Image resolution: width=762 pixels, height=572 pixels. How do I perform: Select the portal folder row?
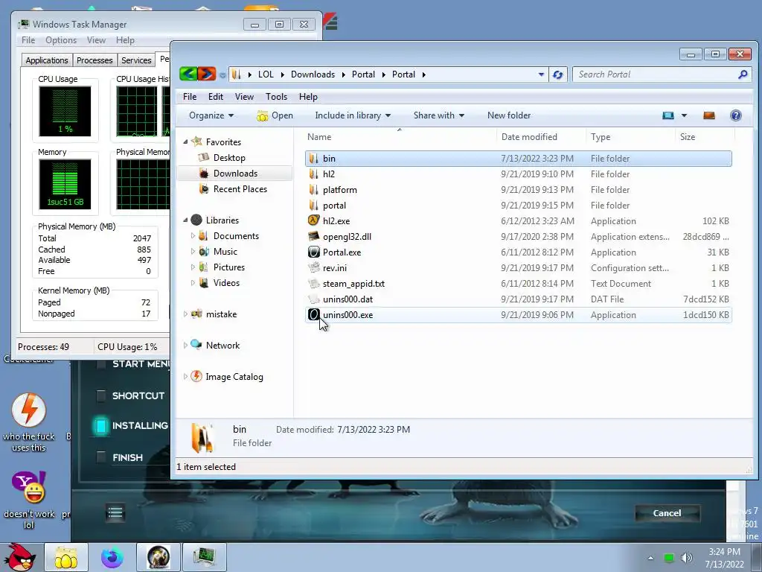coord(518,206)
